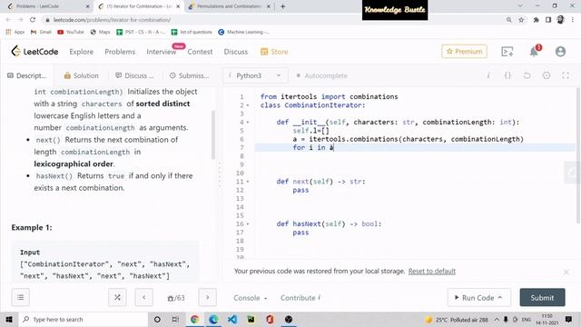Click the Contribute link
Viewport: 581px width, 327px height.
click(x=300, y=298)
